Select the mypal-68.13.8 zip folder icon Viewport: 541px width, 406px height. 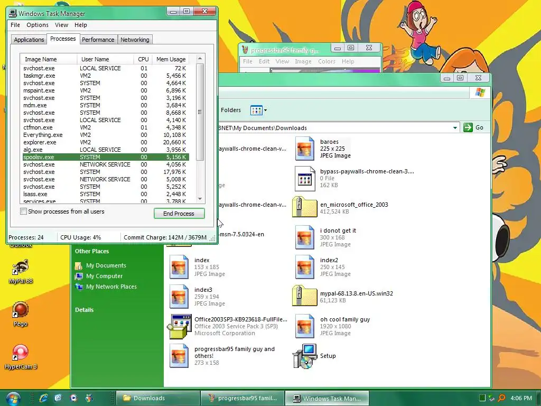click(304, 296)
